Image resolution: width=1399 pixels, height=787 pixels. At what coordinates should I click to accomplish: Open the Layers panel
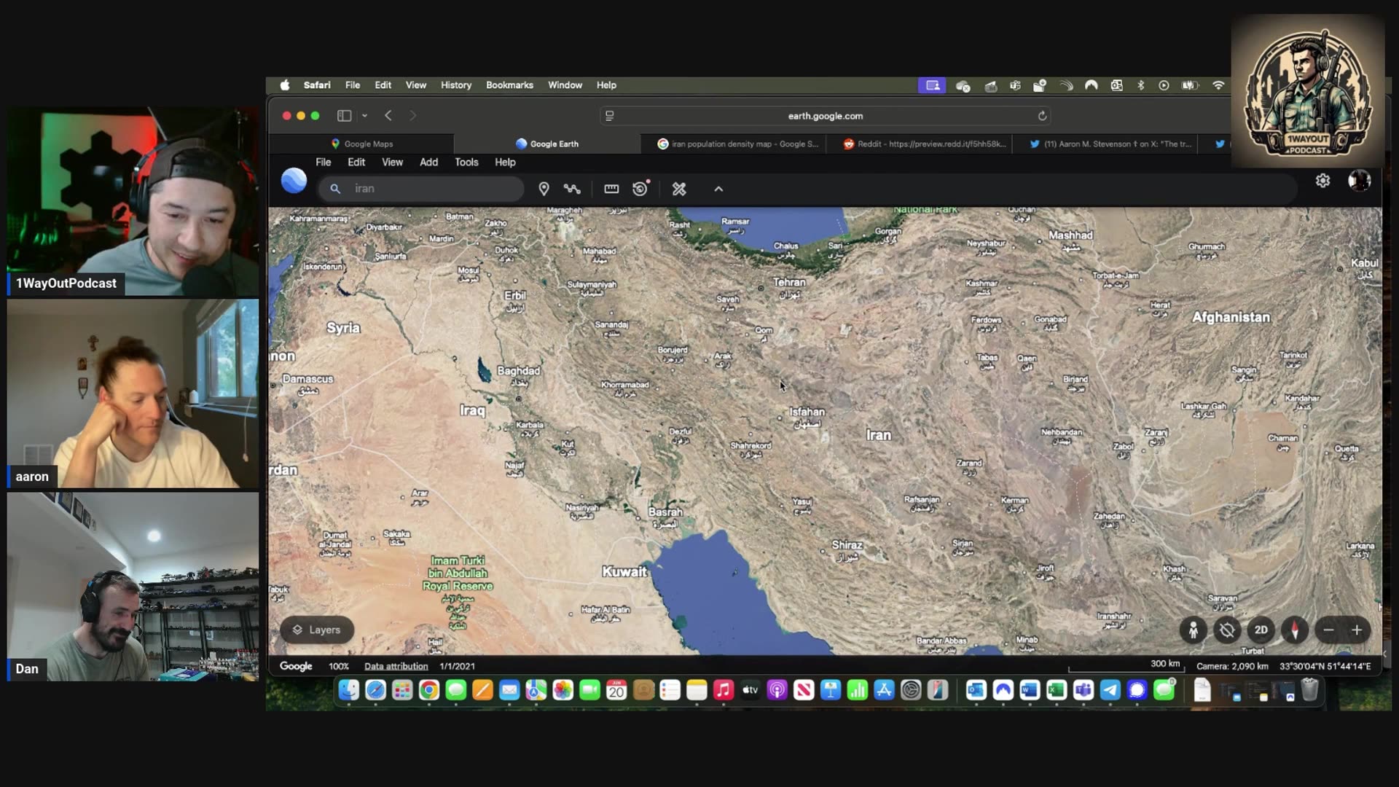click(x=316, y=630)
